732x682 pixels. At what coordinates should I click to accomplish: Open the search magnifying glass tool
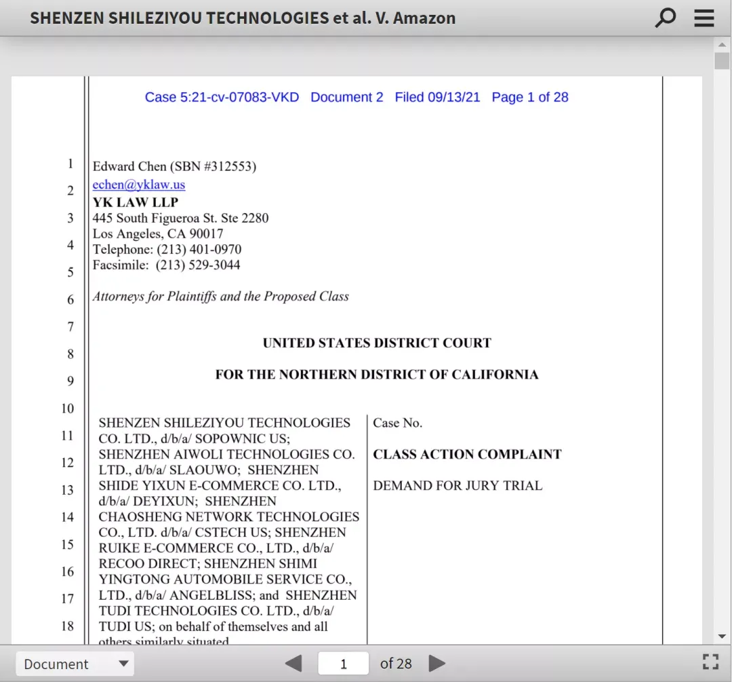(x=666, y=18)
